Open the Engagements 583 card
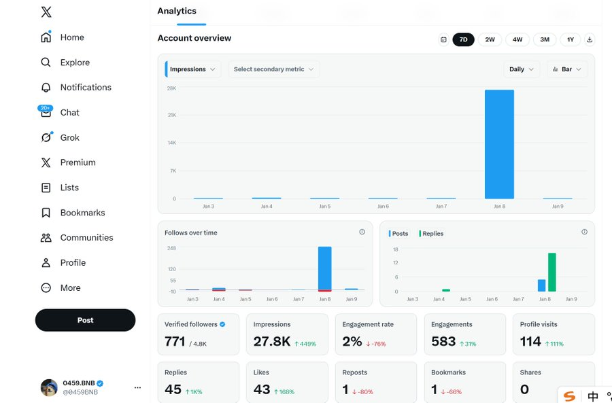This screenshot has width=612, height=403. click(465, 334)
